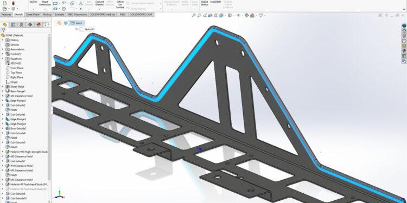Open the rectangle tool dropdown arrow
The height and width of the screenshot is (203, 407).
60,3
